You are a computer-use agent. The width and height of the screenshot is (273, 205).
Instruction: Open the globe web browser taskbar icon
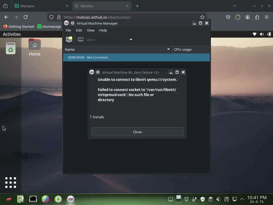[x=46, y=199]
